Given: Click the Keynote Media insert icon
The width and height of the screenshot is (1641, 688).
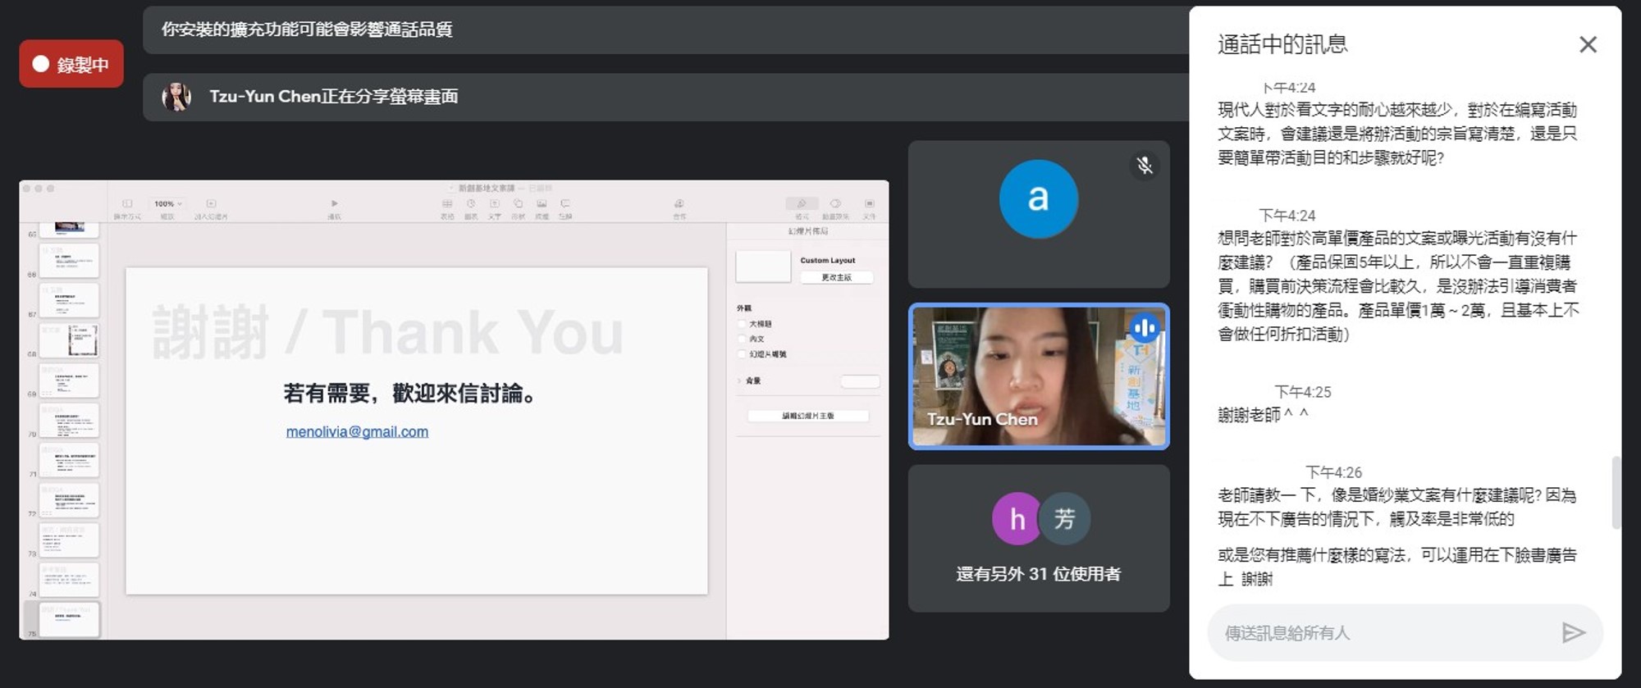Looking at the screenshot, I should click(542, 203).
